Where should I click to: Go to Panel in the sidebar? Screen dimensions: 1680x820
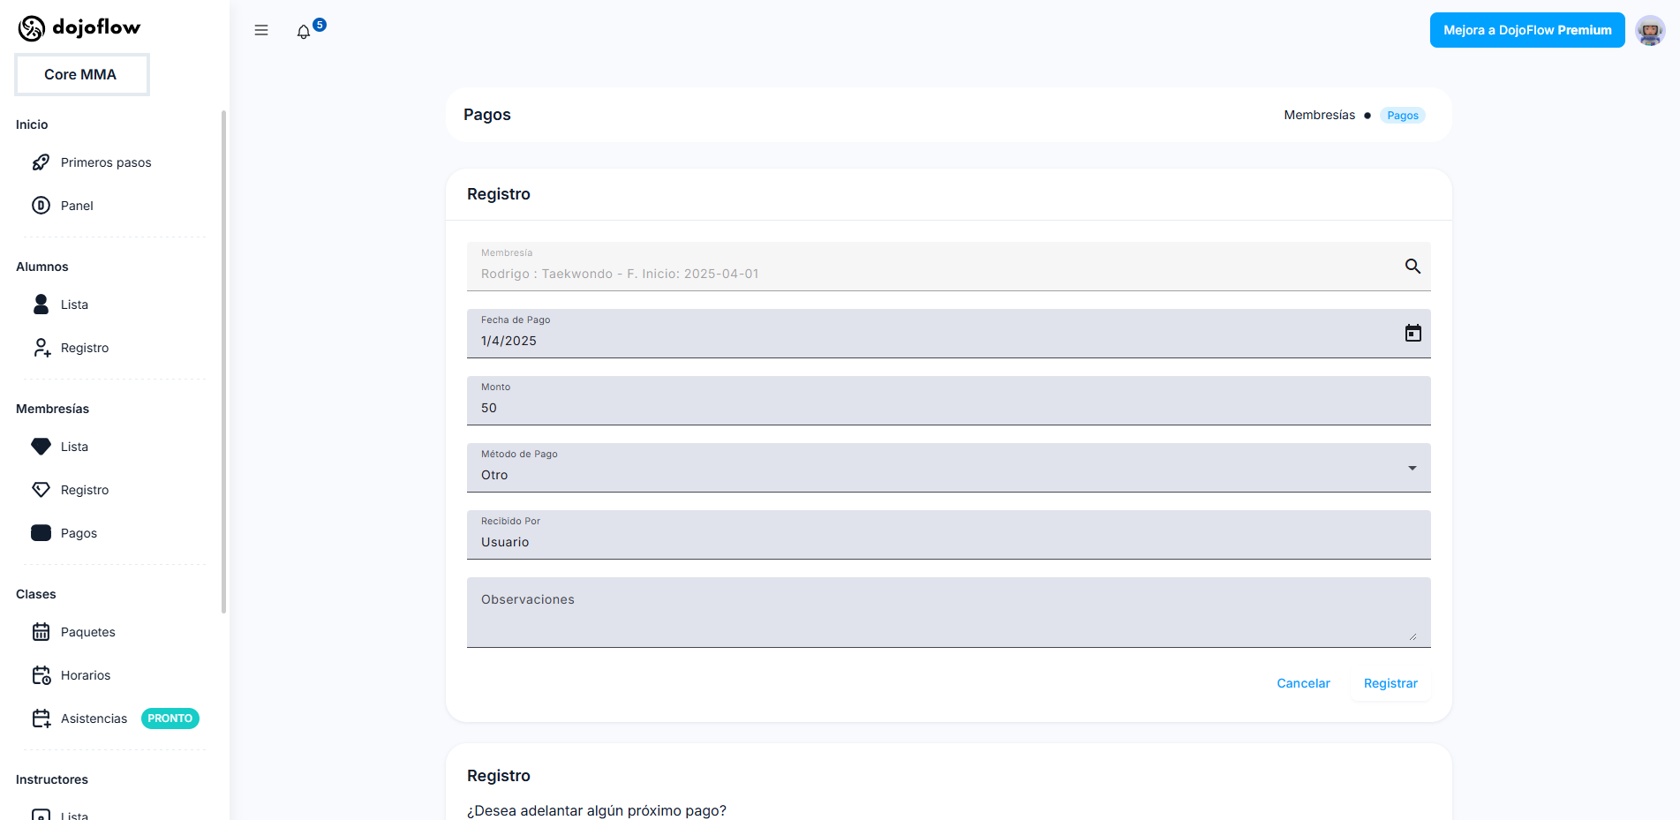(77, 206)
